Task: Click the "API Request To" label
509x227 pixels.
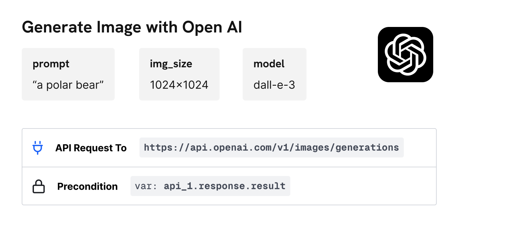Action: [x=91, y=148]
